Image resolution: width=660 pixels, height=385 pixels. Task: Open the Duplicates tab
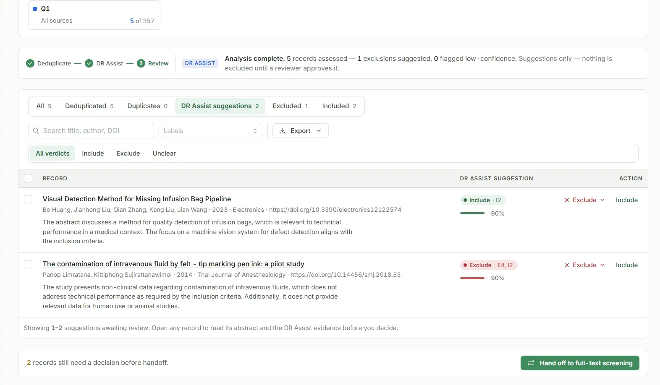tap(147, 106)
